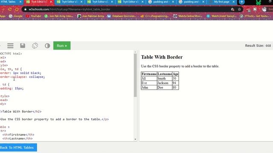Image resolution: width=273 pixels, height=153 pixels.
Task: Open the Google bookmark
Action: coord(16,16)
